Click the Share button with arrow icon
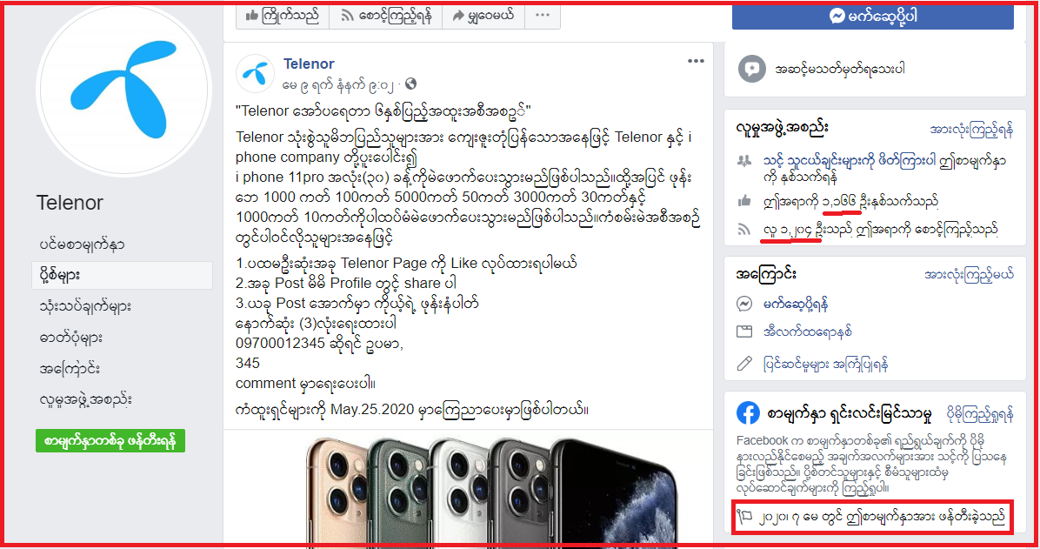 483,16
